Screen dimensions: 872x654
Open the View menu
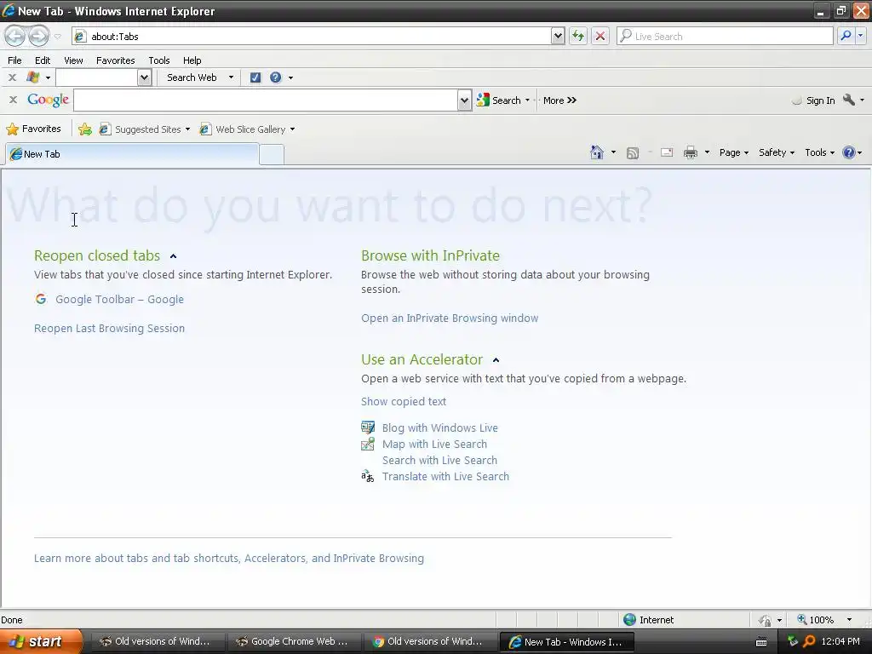pos(73,60)
